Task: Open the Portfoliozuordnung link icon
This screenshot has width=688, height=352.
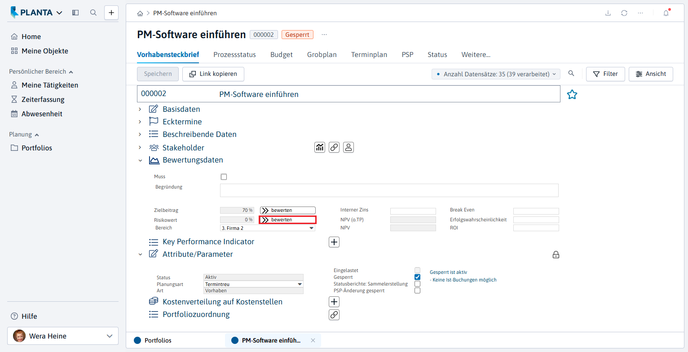Action: pyautogui.click(x=334, y=315)
